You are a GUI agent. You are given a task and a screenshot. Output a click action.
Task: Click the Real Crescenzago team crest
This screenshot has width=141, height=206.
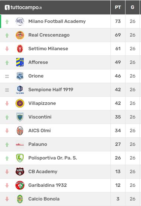point(20,35)
